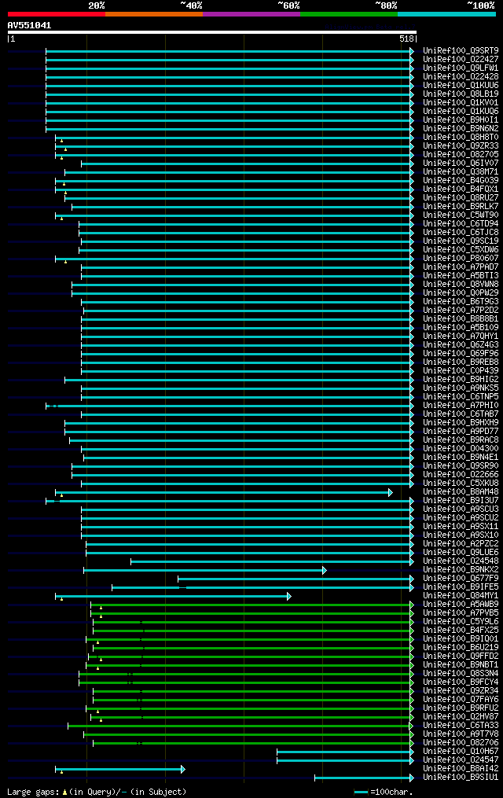This screenshot has width=503, height=798.
Task: Click the UniRef100_B9I3U7 label
Action: click(x=461, y=501)
